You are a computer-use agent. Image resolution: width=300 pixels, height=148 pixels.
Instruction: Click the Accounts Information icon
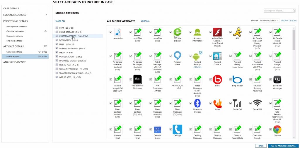tap(197, 32)
